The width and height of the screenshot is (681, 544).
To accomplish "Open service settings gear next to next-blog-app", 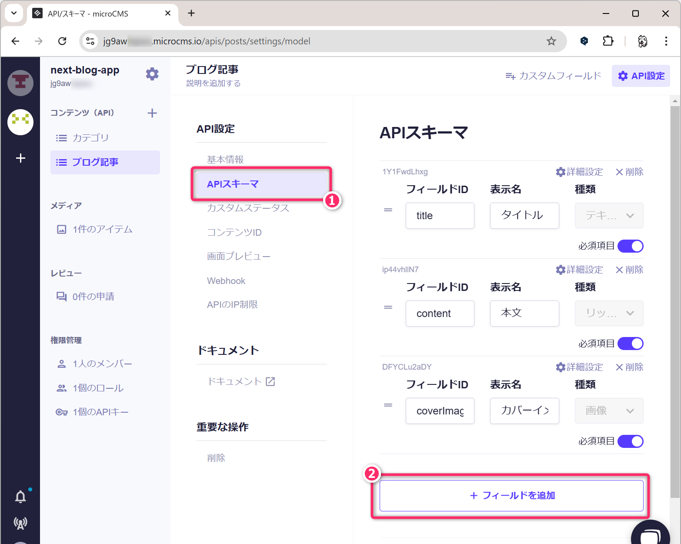I will coord(152,74).
